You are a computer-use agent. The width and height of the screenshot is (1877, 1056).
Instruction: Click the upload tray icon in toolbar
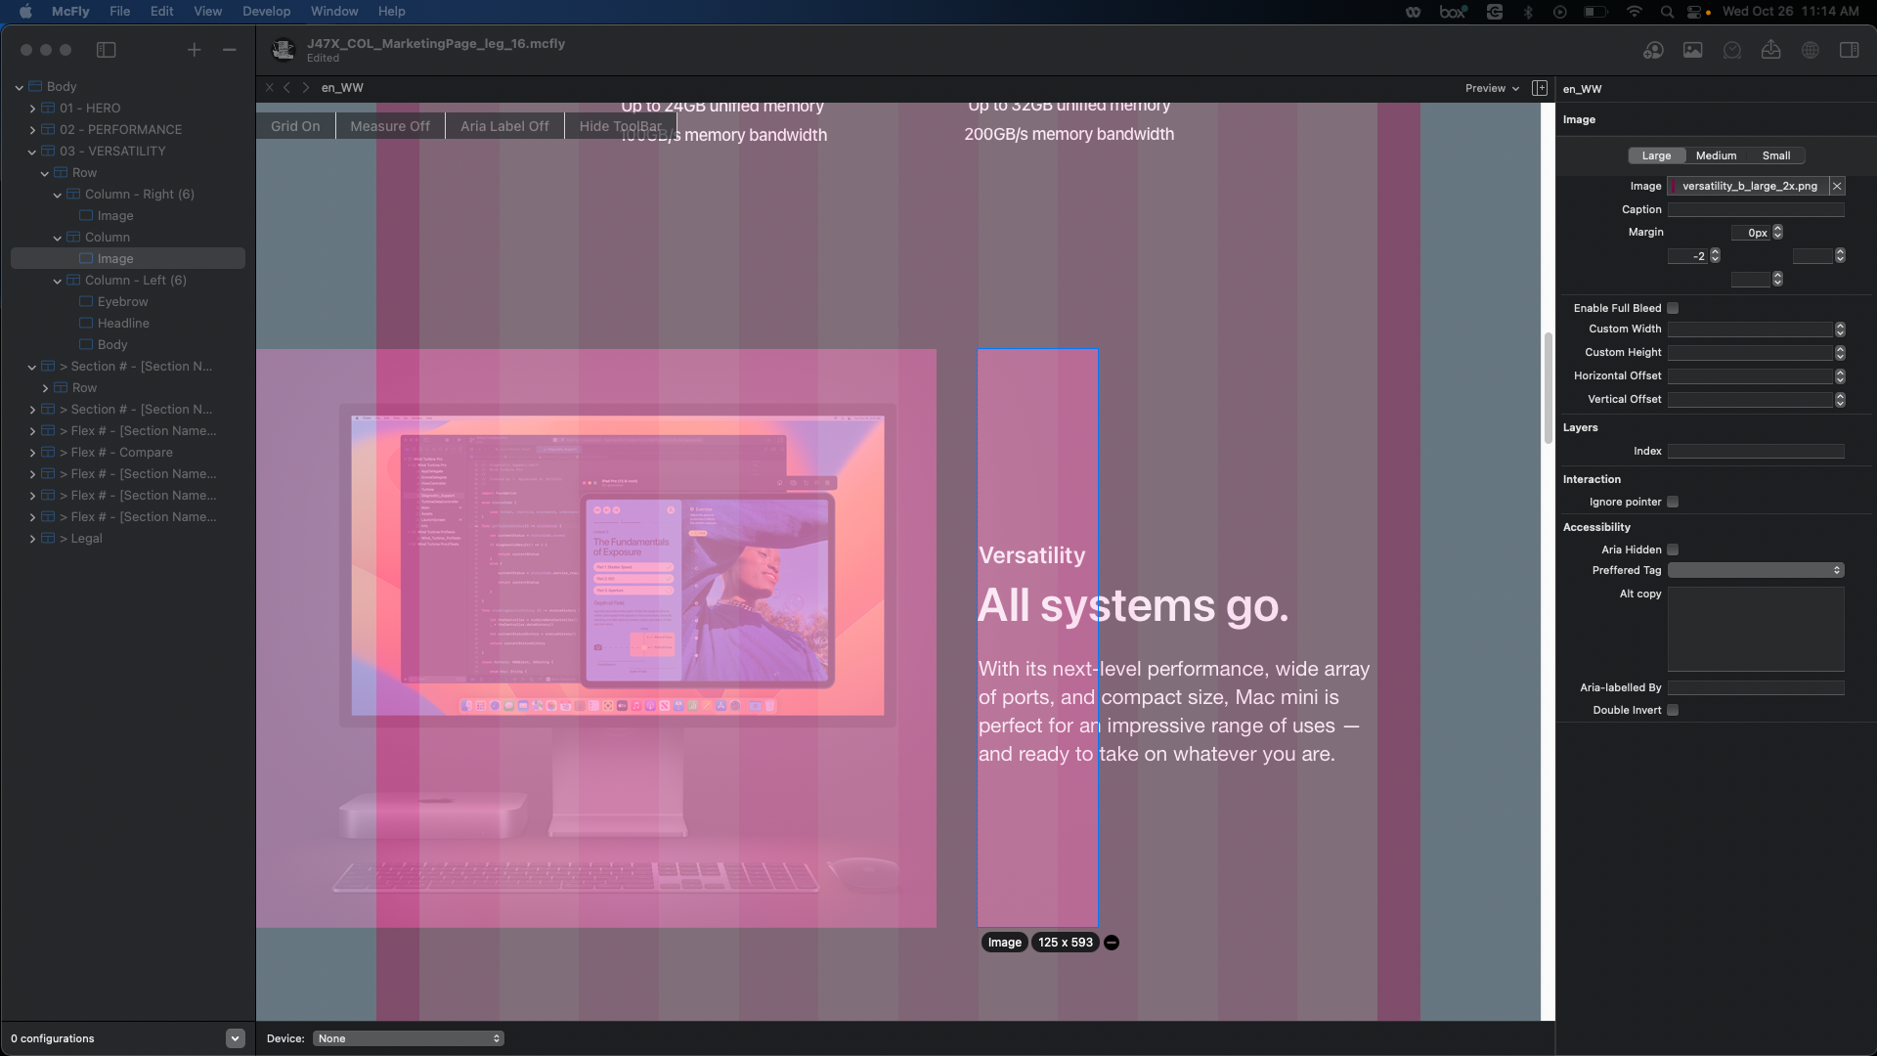(1770, 50)
